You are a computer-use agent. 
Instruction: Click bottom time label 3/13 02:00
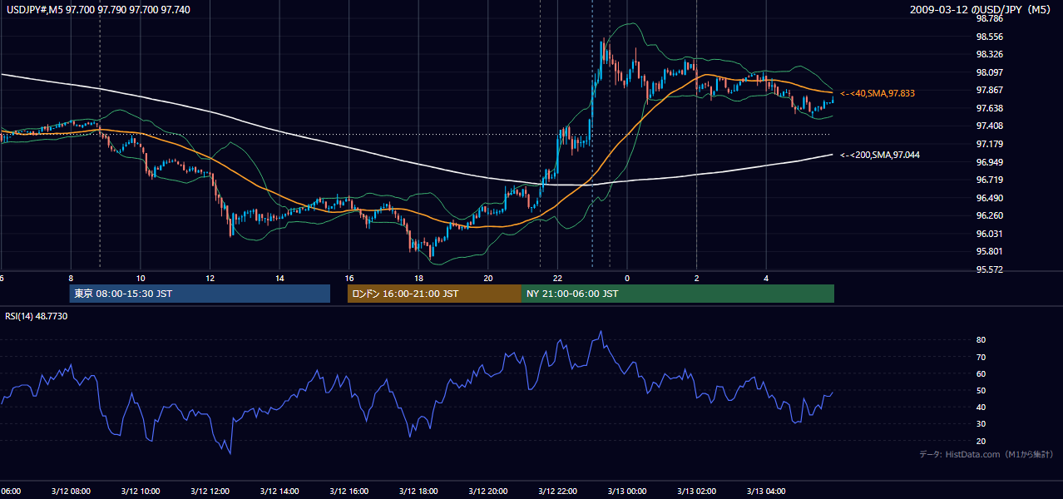tap(696, 491)
